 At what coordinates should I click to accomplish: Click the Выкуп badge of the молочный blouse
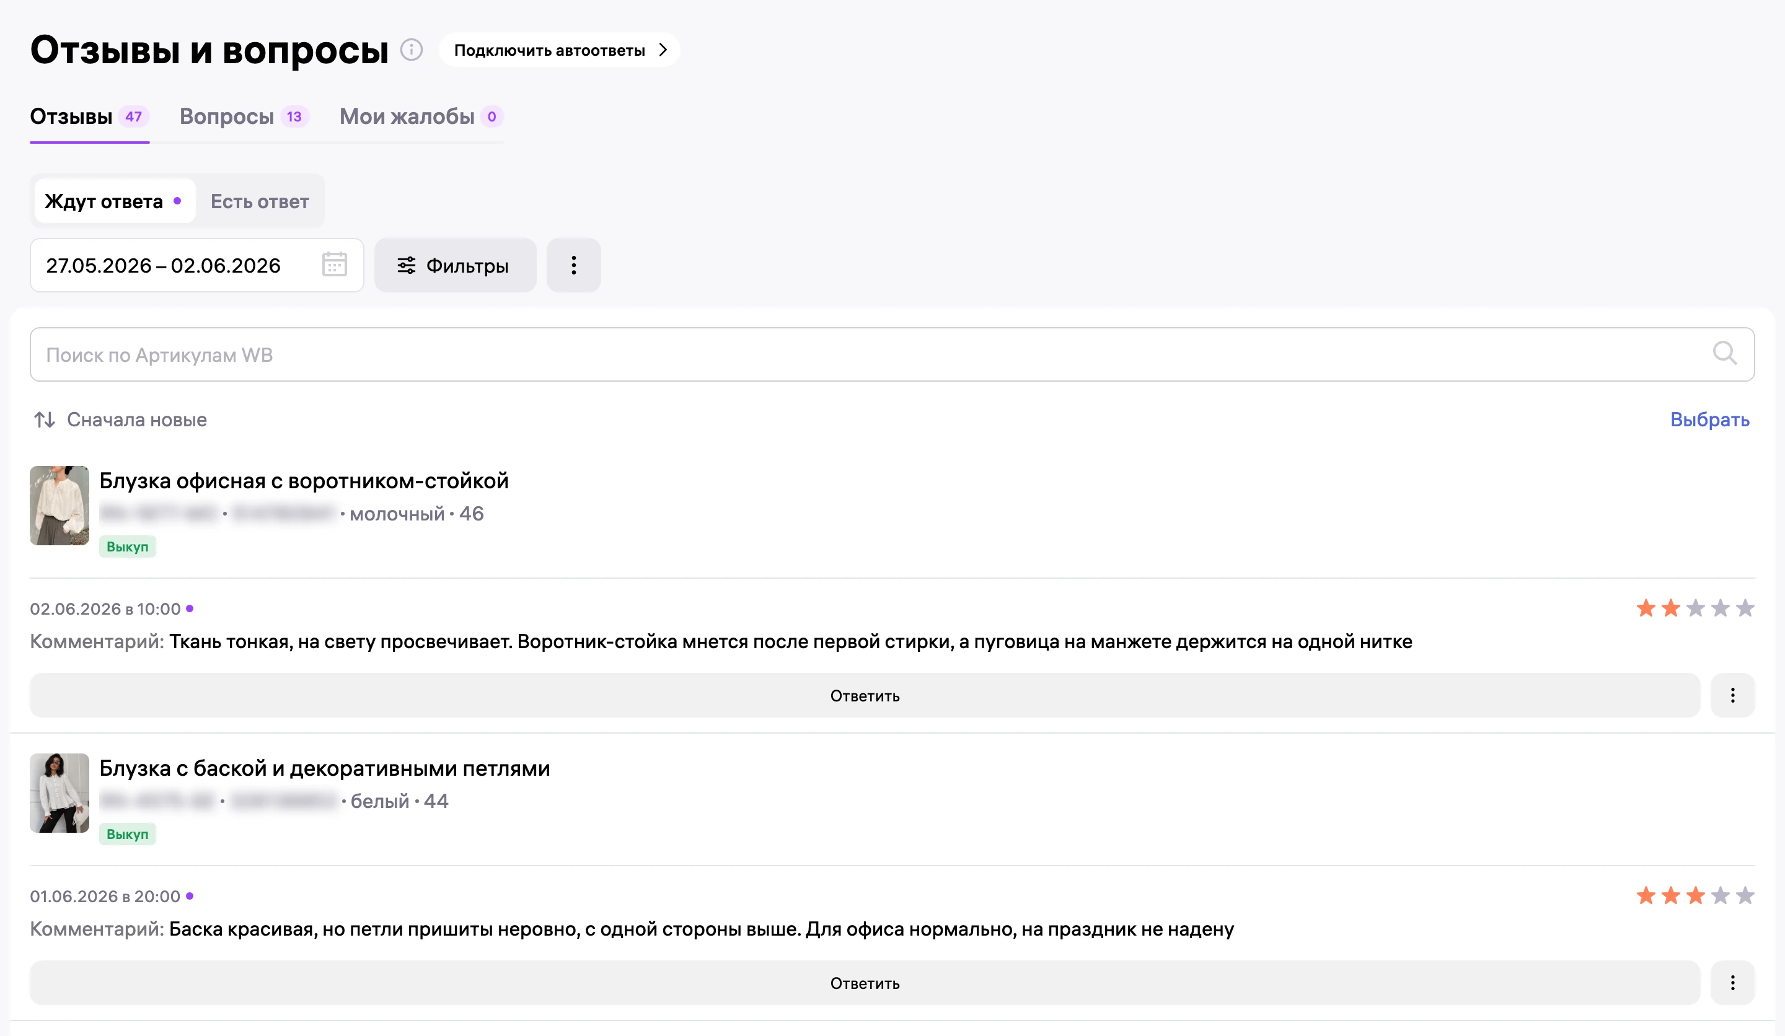click(x=128, y=547)
